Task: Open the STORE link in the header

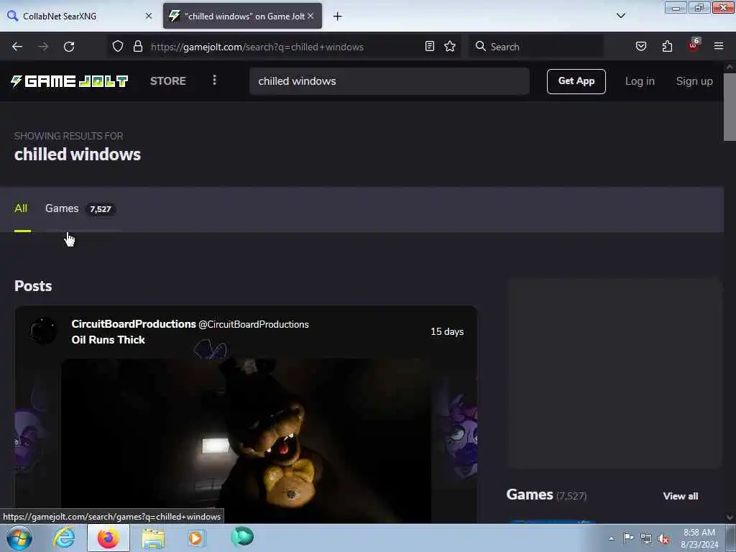Action: pos(168,81)
